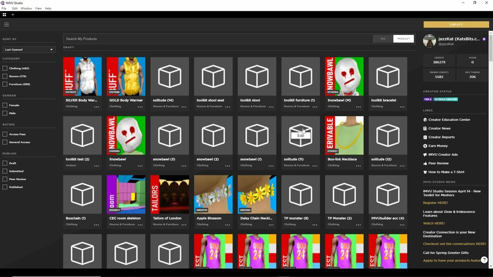The width and height of the screenshot is (493, 277).
Task: Click the Creator Reports icon
Action: coord(425,137)
